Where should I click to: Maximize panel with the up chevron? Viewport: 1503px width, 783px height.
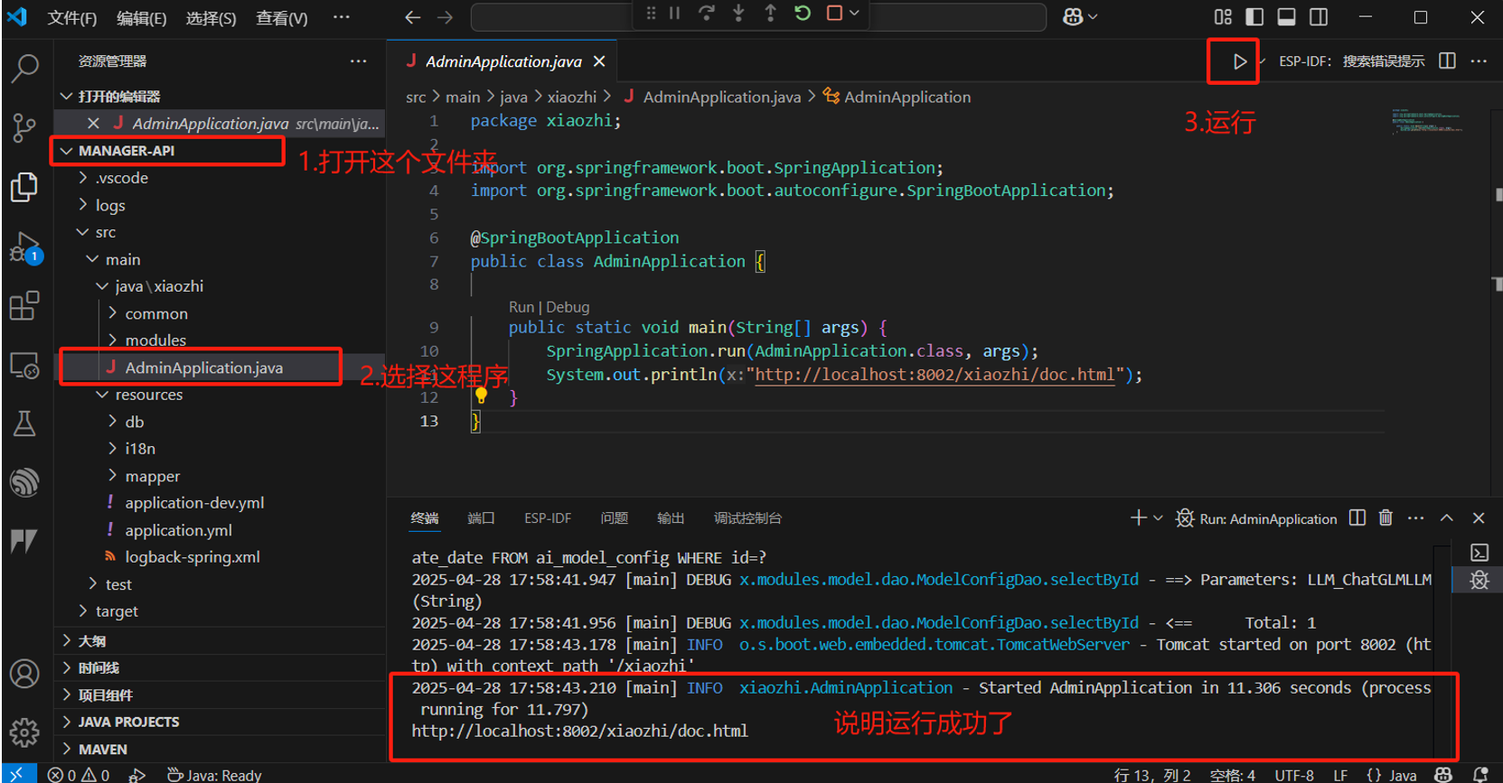coord(1446,517)
